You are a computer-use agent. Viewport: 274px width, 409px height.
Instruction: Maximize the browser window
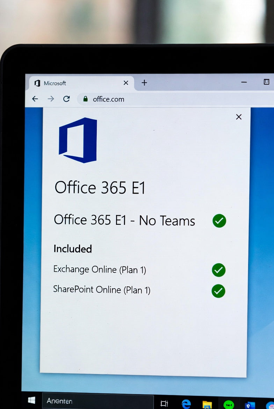(x=266, y=82)
